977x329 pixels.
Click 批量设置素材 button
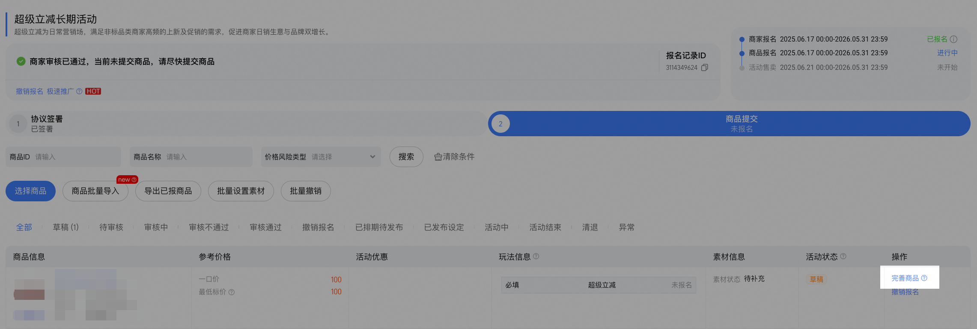pos(241,191)
